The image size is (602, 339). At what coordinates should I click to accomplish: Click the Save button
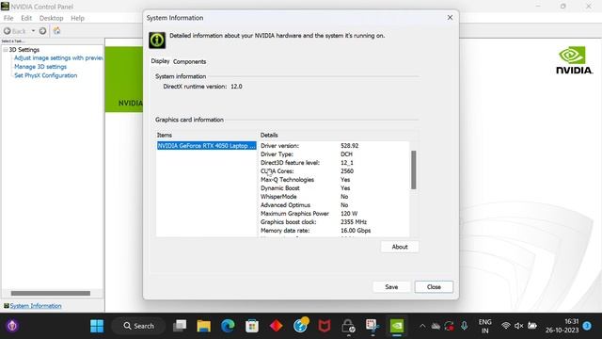click(x=391, y=287)
